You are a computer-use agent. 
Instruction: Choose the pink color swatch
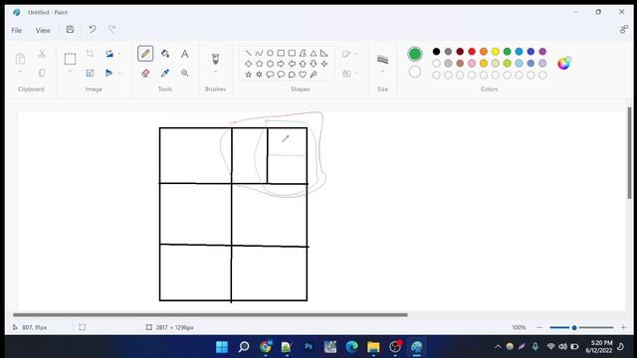tap(472, 64)
